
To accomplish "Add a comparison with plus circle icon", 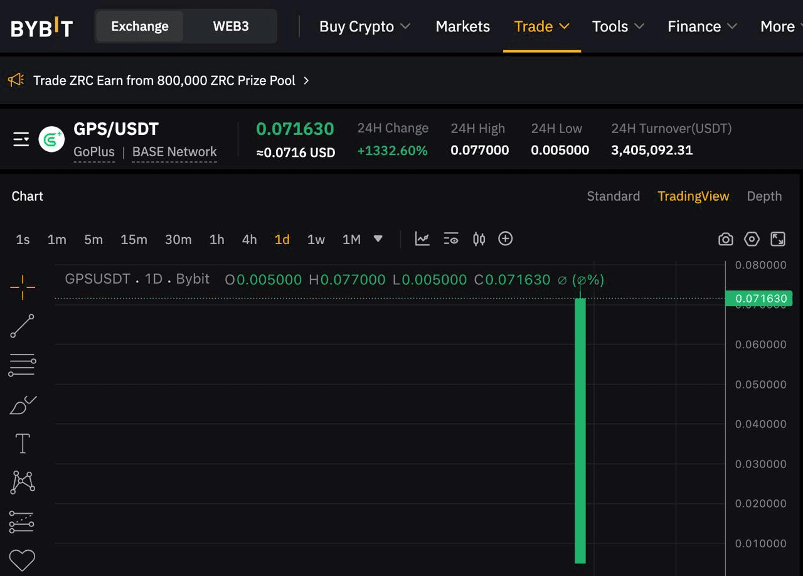I will [x=506, y=238].
